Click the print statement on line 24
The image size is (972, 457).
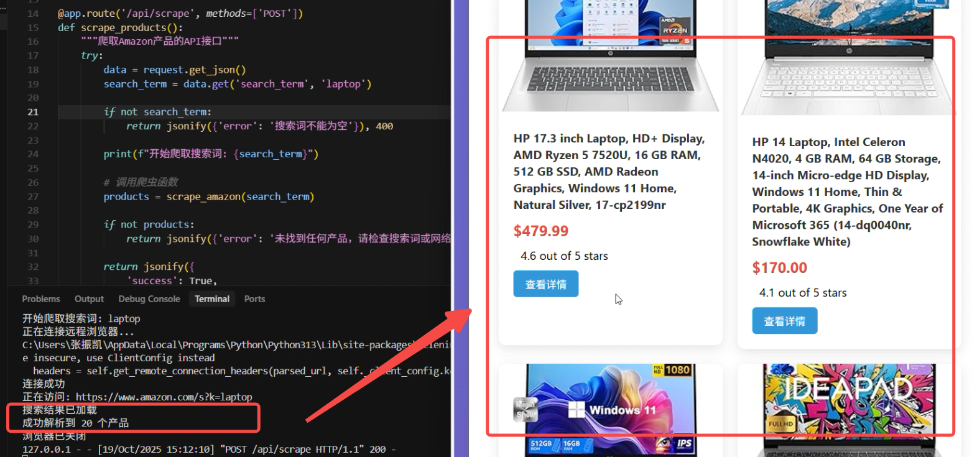211,154
